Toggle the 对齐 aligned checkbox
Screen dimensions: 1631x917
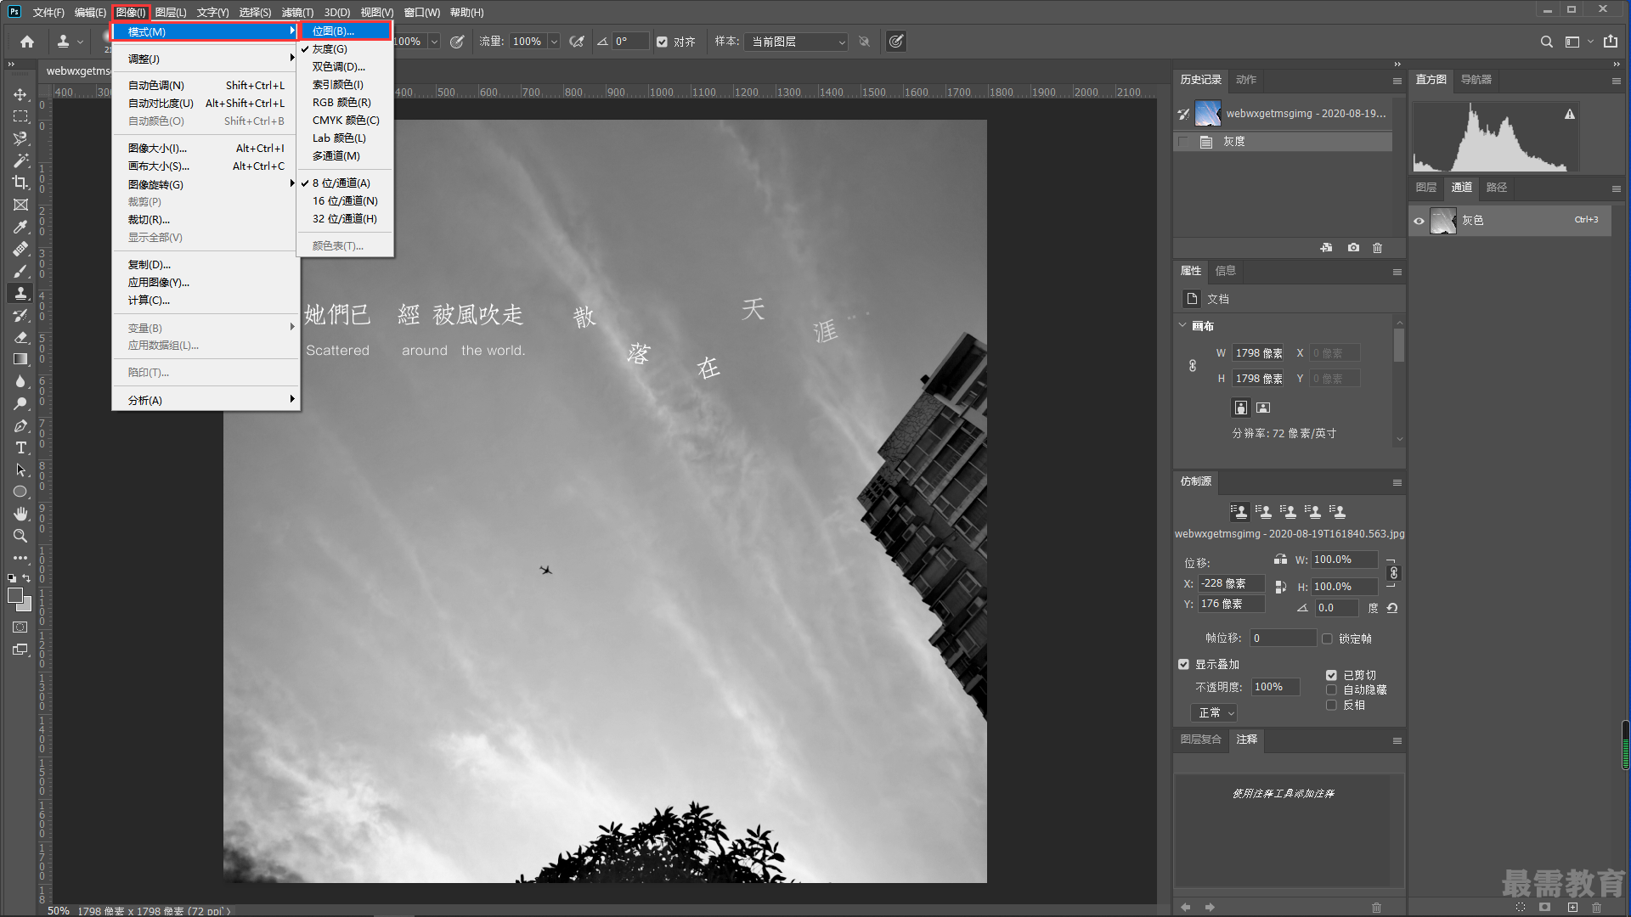coord(662,42)
